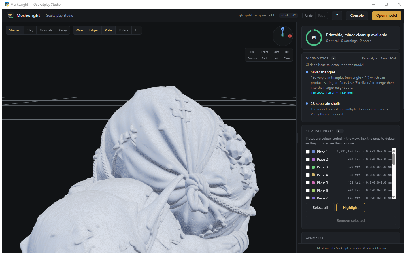This screenshot has height=253, width=404.
Task: Click the Remove selected button
Action: (350, 220)
